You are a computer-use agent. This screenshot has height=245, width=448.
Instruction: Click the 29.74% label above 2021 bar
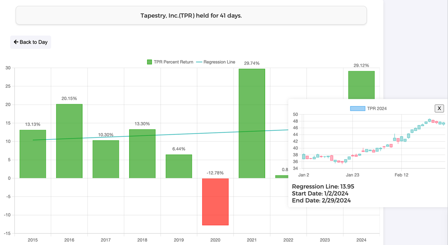tap(252, 63)
